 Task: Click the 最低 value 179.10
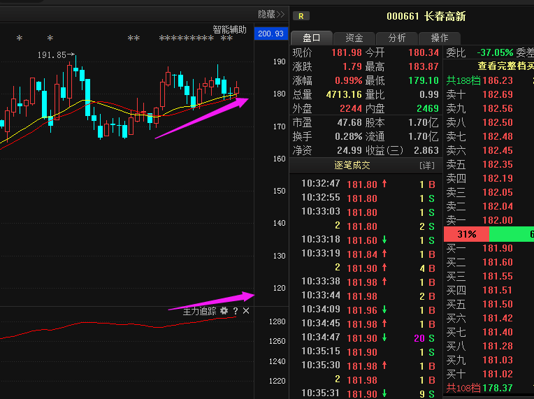coord(424,80)
